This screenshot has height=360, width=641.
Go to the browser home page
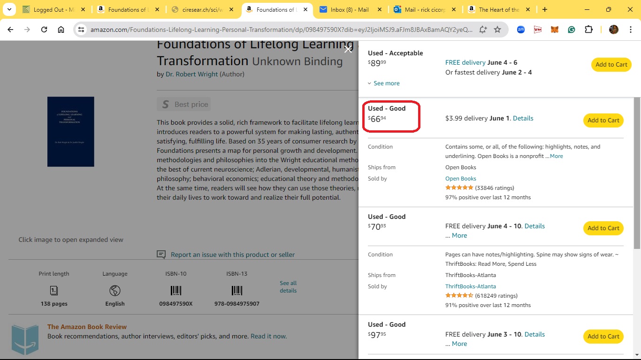pos(61,30)
